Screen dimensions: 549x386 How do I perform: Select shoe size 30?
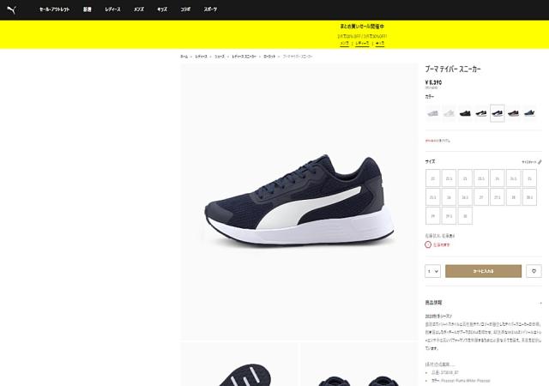click(465, 216)
